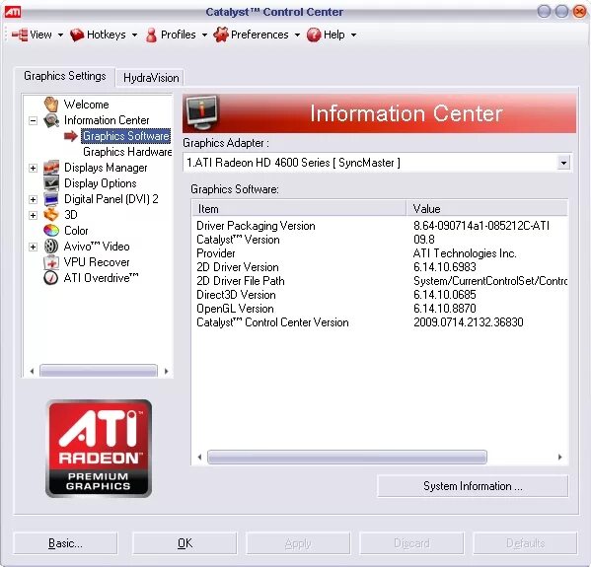Click the software list horizontal scrollbar thumb

(x=347, y=457)
